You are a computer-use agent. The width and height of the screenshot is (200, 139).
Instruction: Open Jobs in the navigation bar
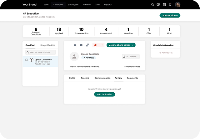(x=46, y=5)
